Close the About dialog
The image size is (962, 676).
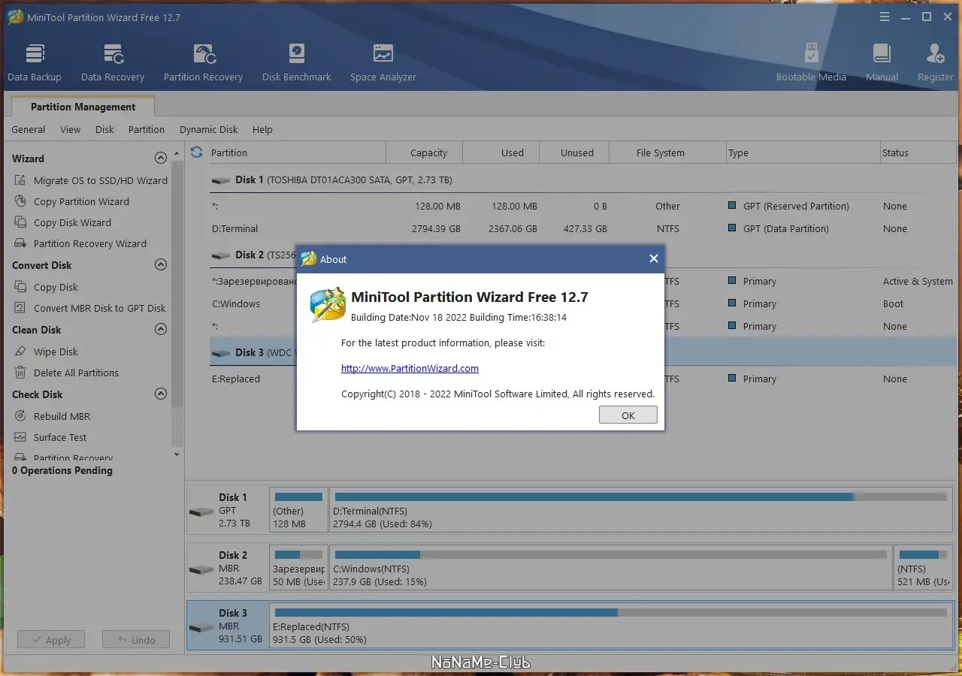[654, 258]
